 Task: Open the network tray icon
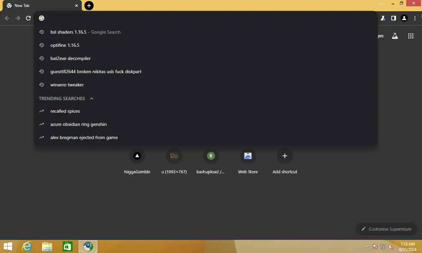(383, 247)
